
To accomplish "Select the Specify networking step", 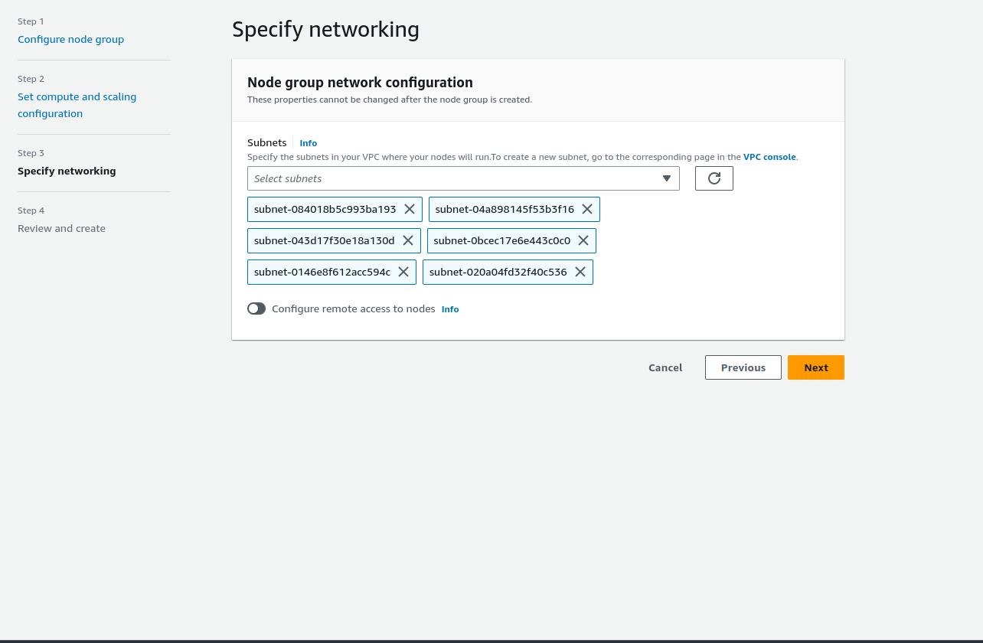I will [67, 171].
